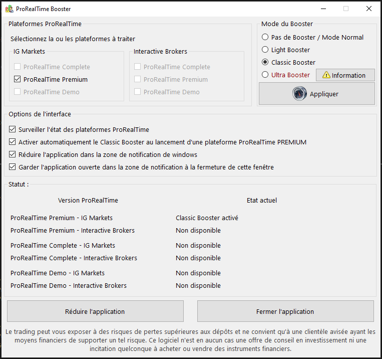Viewport: 382px width, 359px height.
Task: Click 'ProRealTime Demo - Interactive Brokers' row
Action: [x=69, y=285]
